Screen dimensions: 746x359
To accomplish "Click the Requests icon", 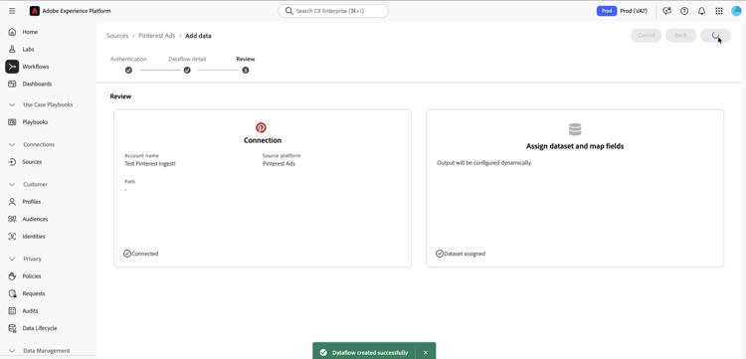I will pyautogui.click(x=12, y=293).
